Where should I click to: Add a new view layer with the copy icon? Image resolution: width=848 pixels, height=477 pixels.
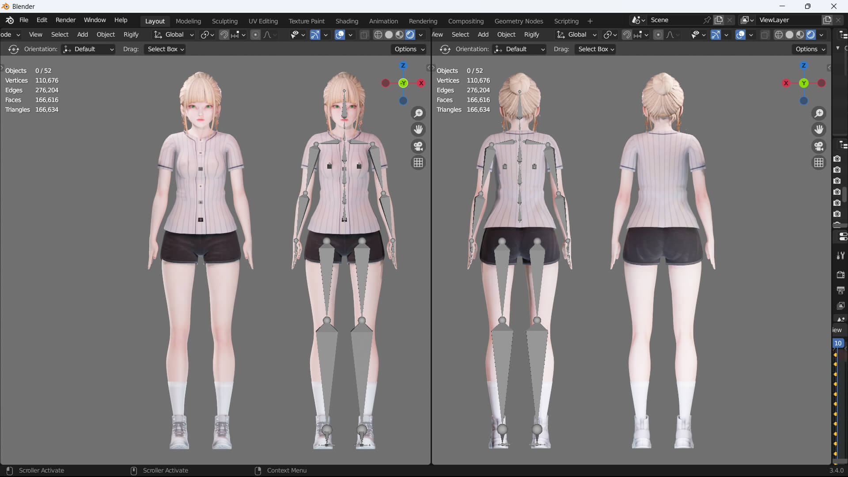click(x=827, y=20)
